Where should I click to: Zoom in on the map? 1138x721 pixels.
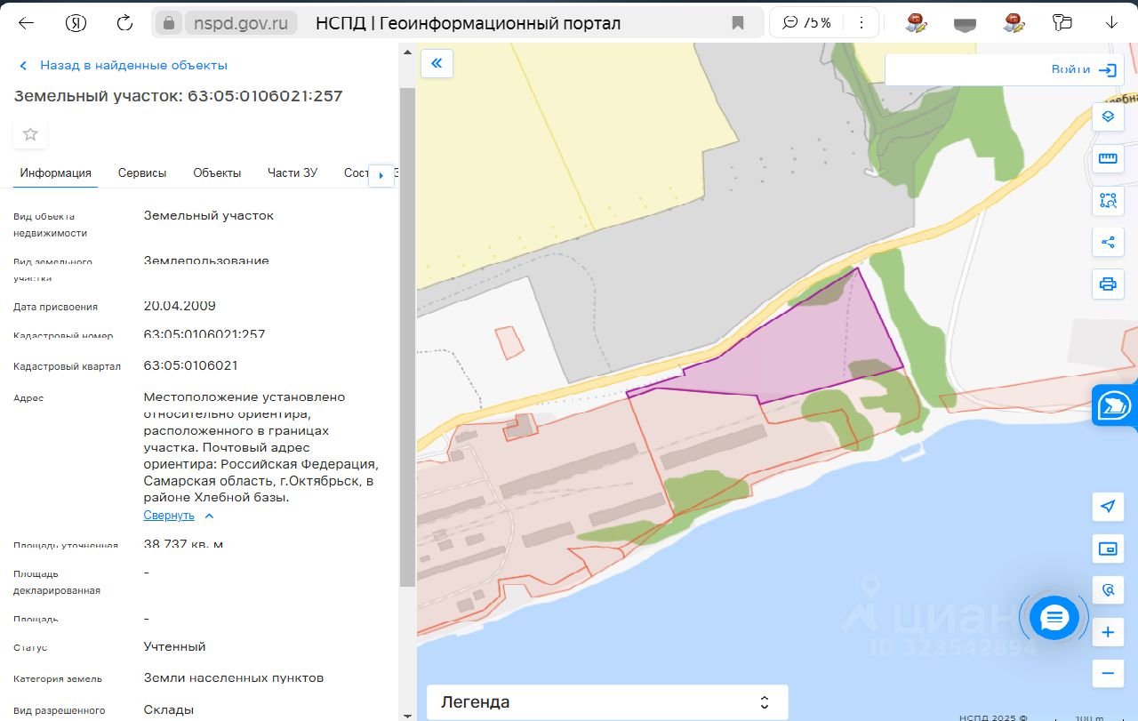1108,633
